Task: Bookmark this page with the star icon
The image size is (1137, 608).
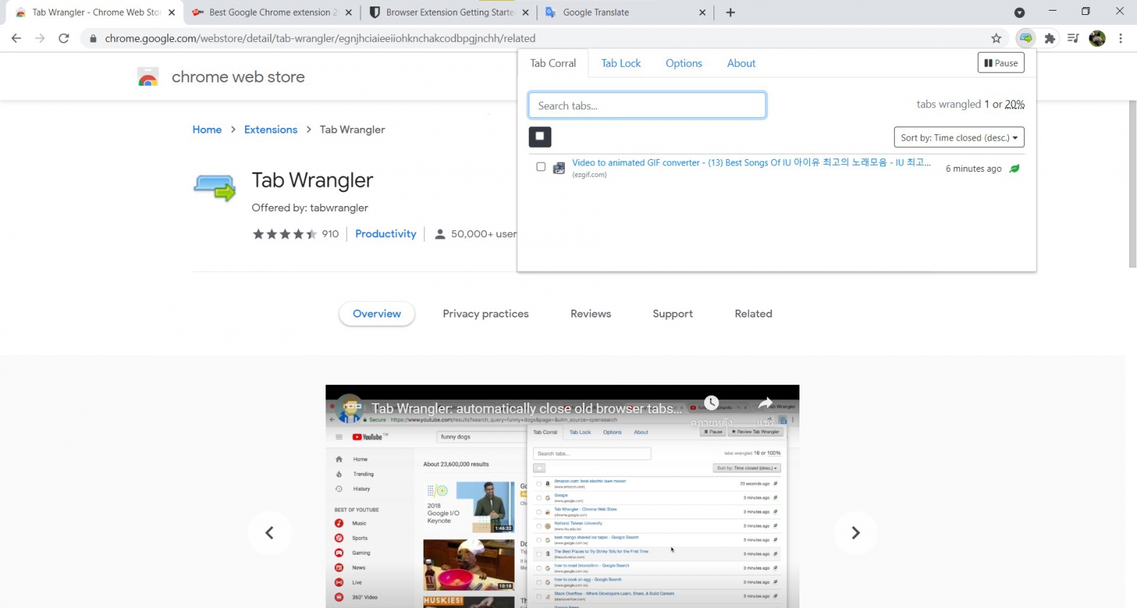Action: coord(996,38)
